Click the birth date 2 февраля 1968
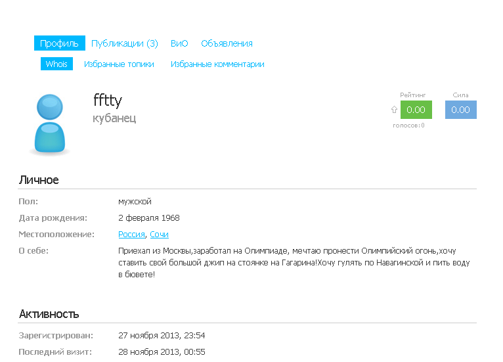The height and width of the screenshot is (362, 503). click(x=149, y=218)
